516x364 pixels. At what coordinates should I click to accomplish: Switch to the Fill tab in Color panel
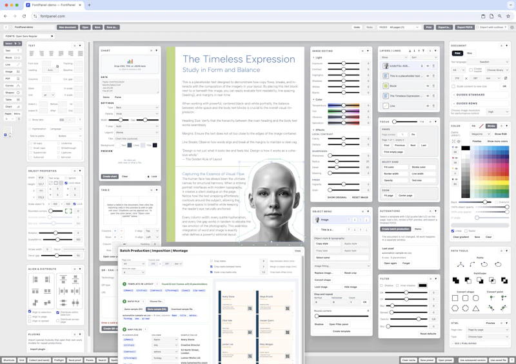(x=473, y=126)
